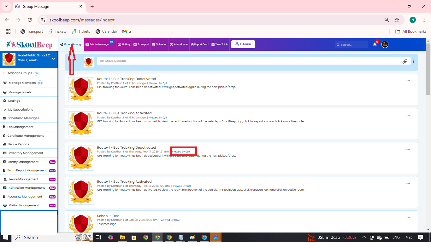
Task: Open Chrome three-dot menu
Action: point(423,20)
